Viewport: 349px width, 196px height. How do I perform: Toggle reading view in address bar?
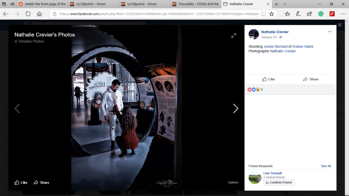[x=263, y=14]
